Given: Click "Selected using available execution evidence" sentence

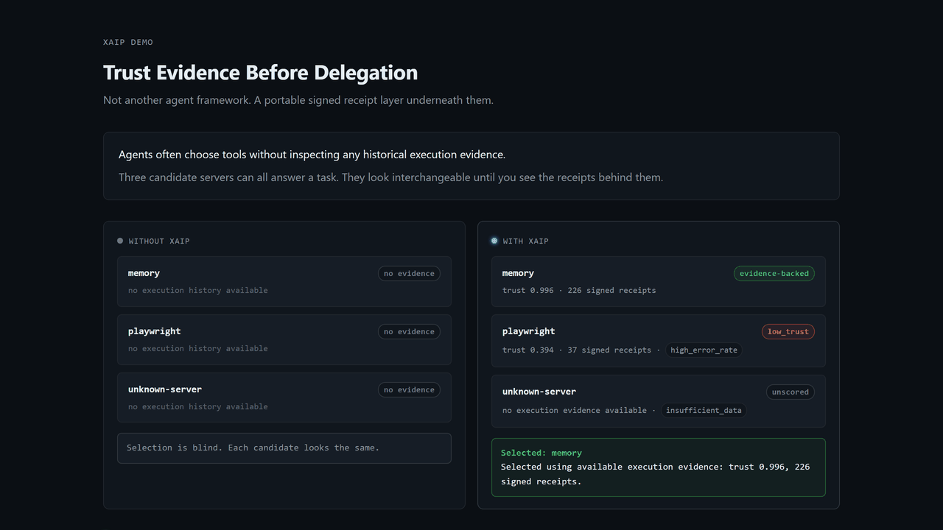Looking at the screenshot, I should (655, 474).
